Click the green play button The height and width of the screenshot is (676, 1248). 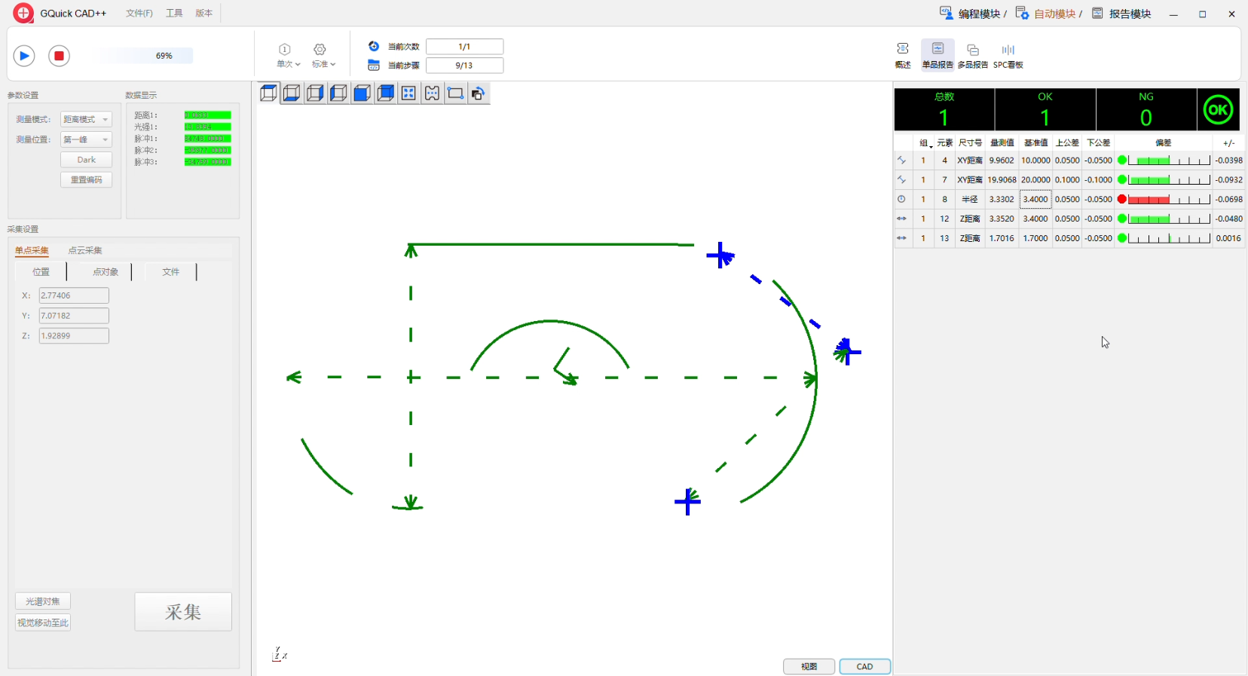click(x=24, y=56)
